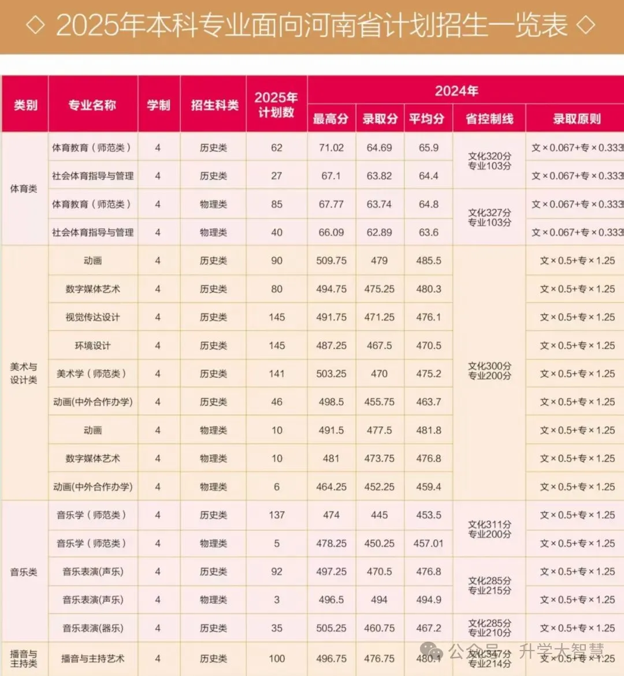Image resolution: width=624 pixels, height=676 pixels.
Task: Click the '省控制线' sub-header
Action: click(x=489, y=118)
